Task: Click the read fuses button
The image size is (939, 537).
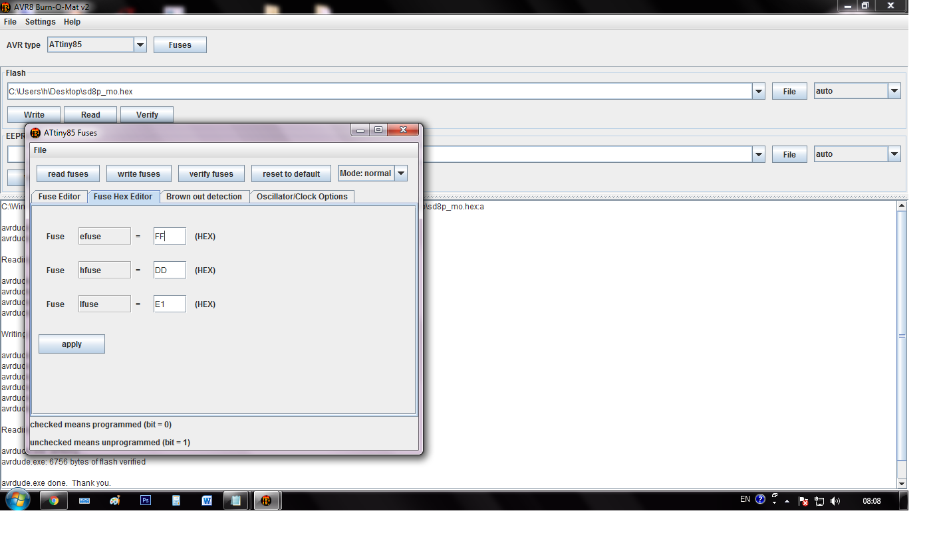Action: click(68, 174)
